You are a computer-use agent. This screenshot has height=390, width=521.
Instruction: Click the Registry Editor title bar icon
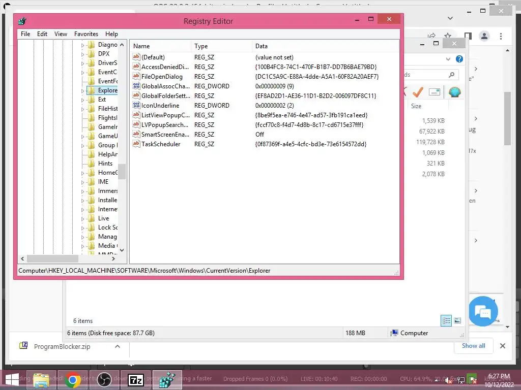[x=22, y=21]
